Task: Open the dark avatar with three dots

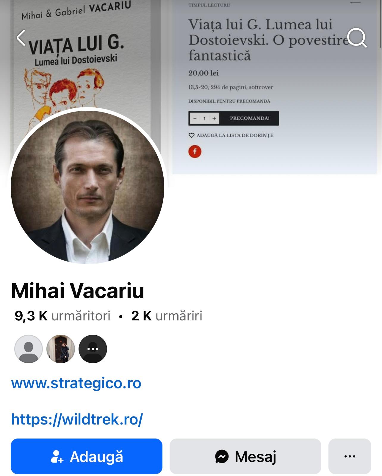Action: (x=93, y=349)
